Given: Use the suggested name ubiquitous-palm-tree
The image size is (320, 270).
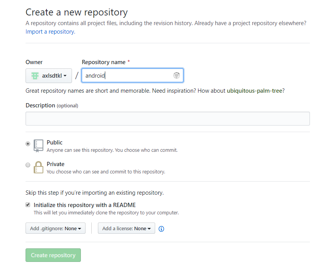Looking at the screenshot, I should pyautogui.click(x=253, y=91).
